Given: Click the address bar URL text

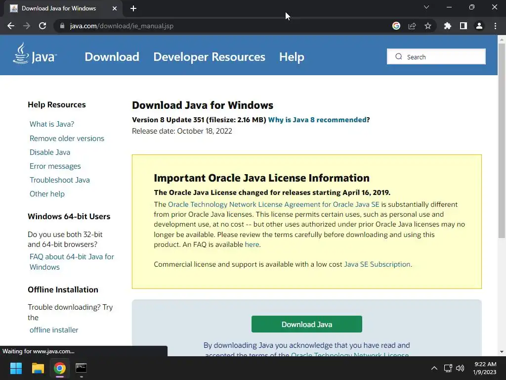Looking at the screenshot, I should coord(122,26).
